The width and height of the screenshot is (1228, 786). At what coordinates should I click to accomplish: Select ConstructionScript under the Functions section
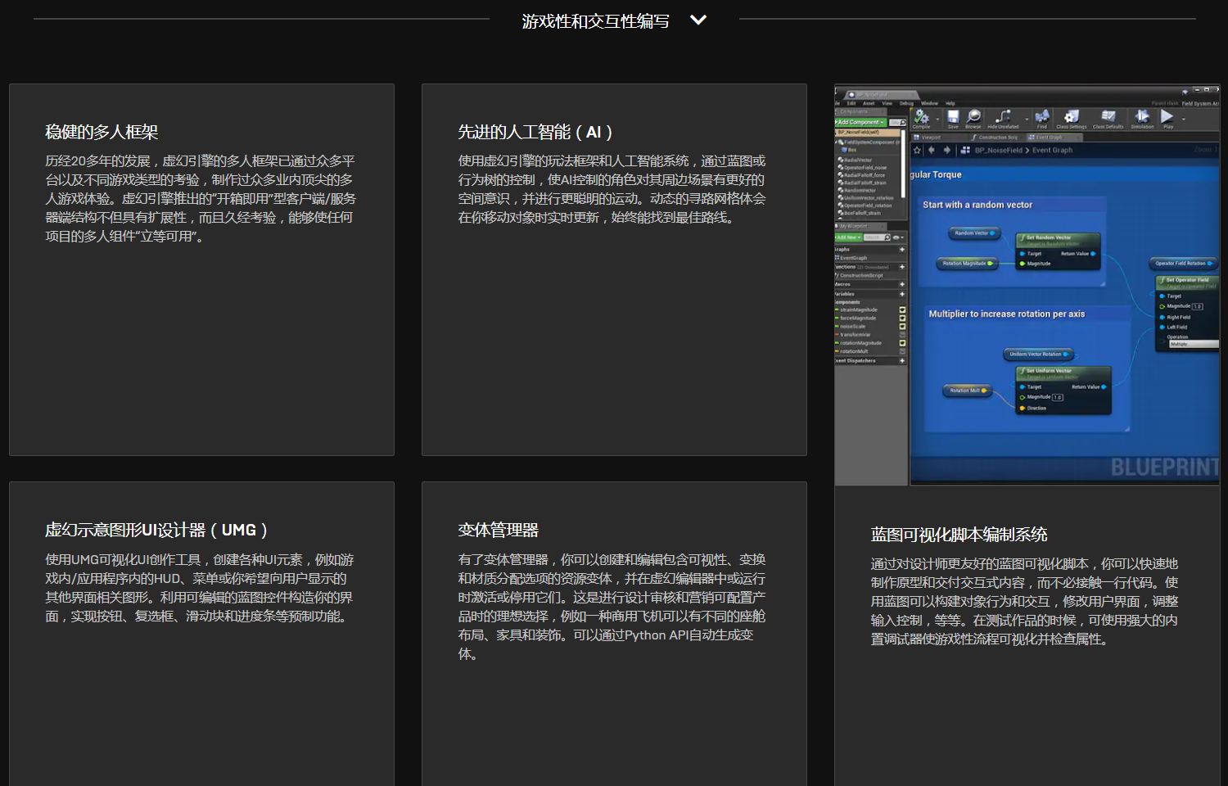coord(860,276)
